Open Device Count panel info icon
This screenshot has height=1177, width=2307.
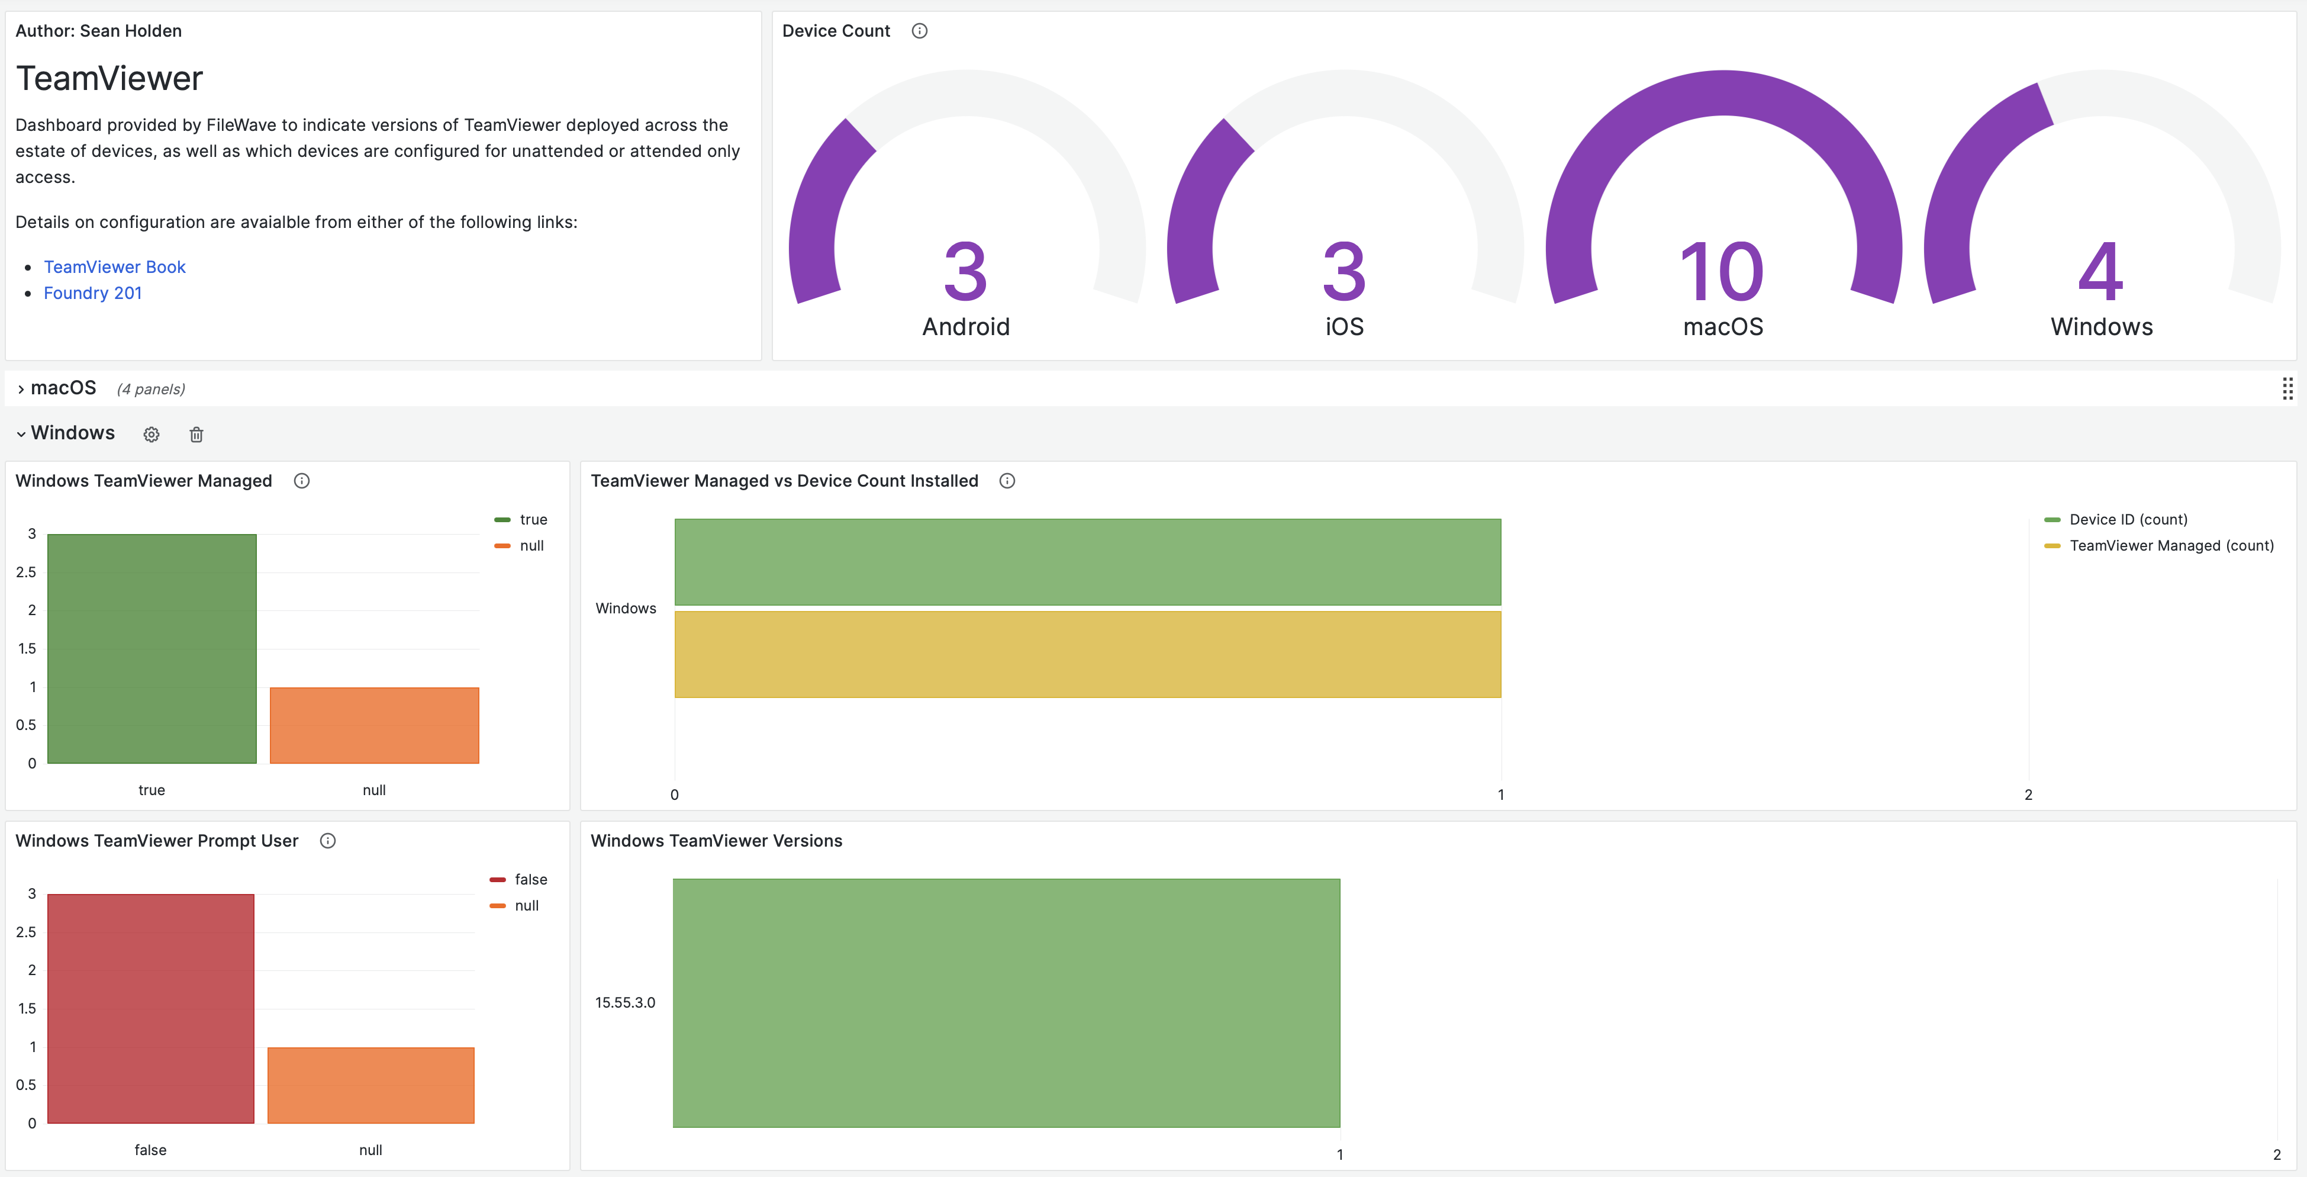(x=919, y=31)
